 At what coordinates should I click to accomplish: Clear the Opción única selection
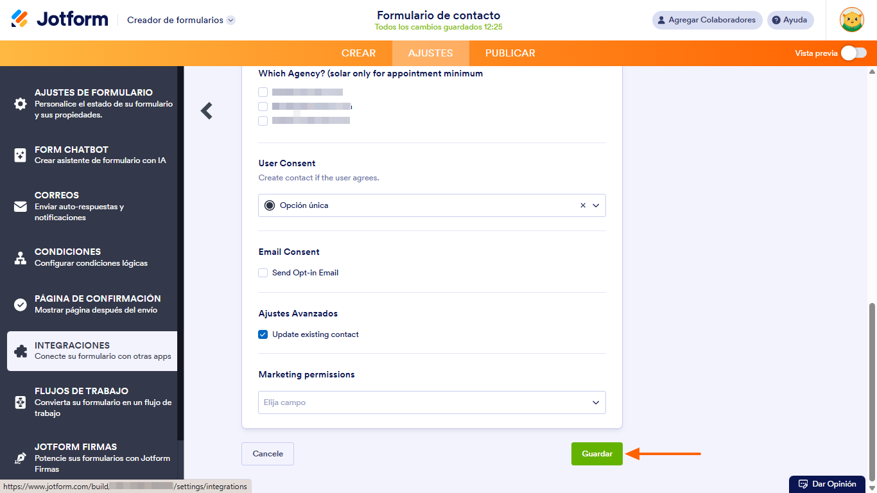coord(583,205)
